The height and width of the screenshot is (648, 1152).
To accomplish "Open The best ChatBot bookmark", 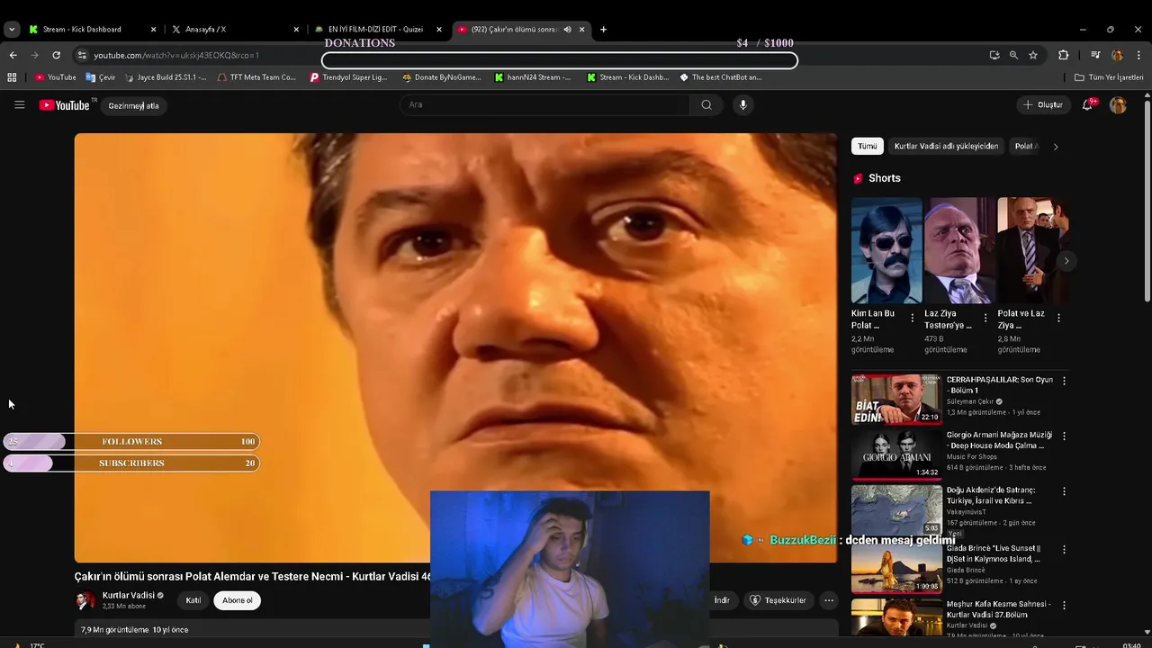I will point(721,77).
